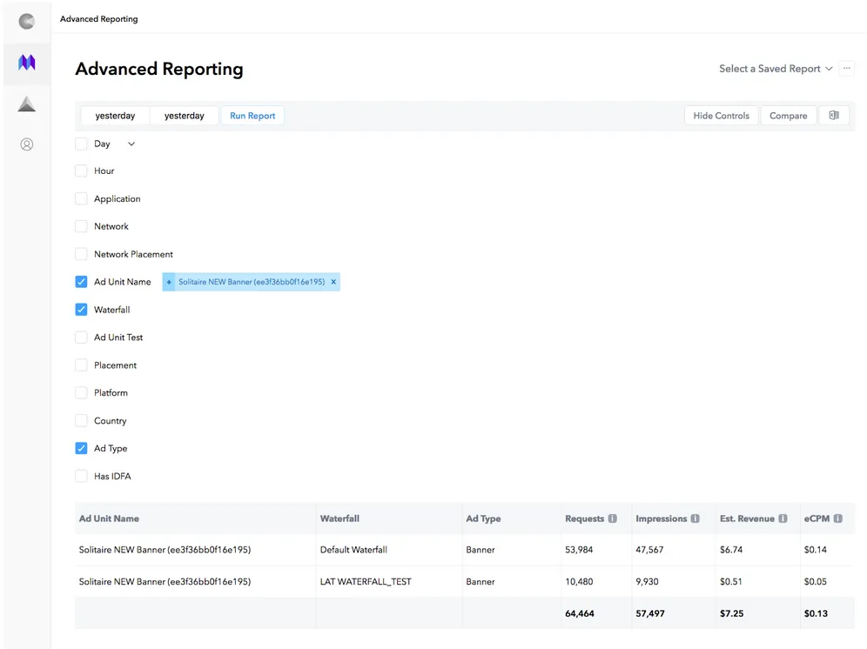Click the 53,984 requests value

tap(579, 550)
